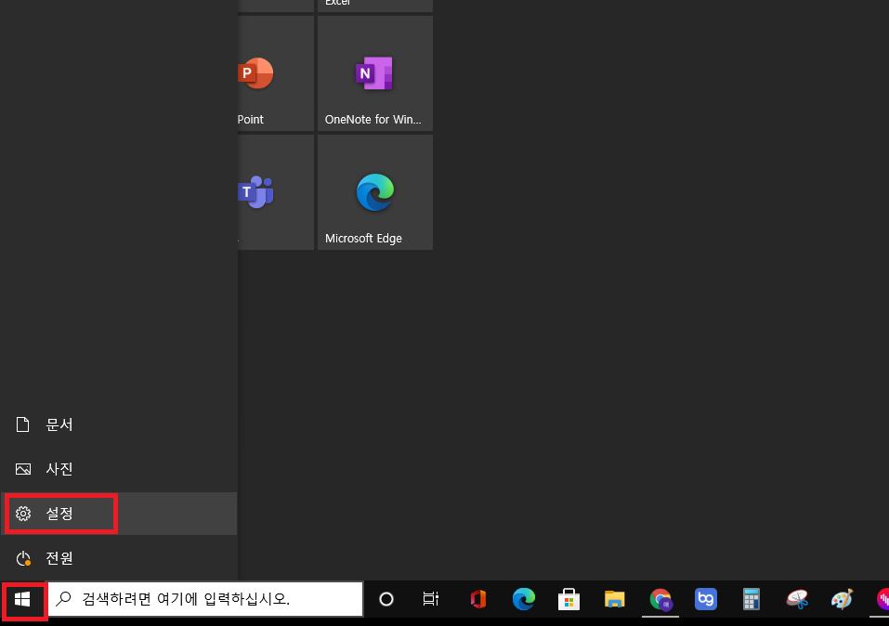Click the document icon beside 문서

pos(22,424)
